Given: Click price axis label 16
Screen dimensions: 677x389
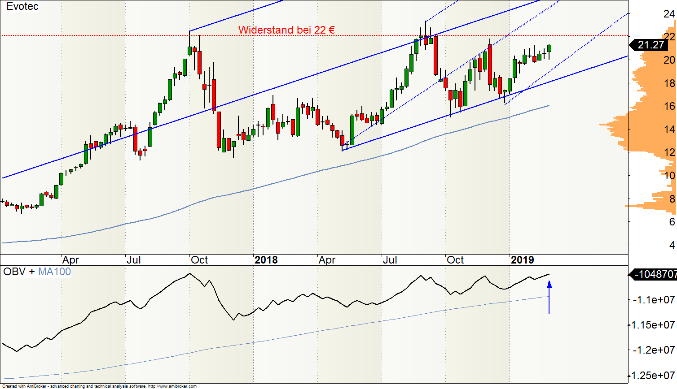Looking at the screenshot, I should point(669,106).
